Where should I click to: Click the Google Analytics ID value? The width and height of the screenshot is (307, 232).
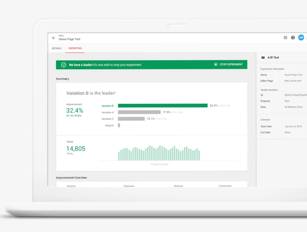(296, 95)
